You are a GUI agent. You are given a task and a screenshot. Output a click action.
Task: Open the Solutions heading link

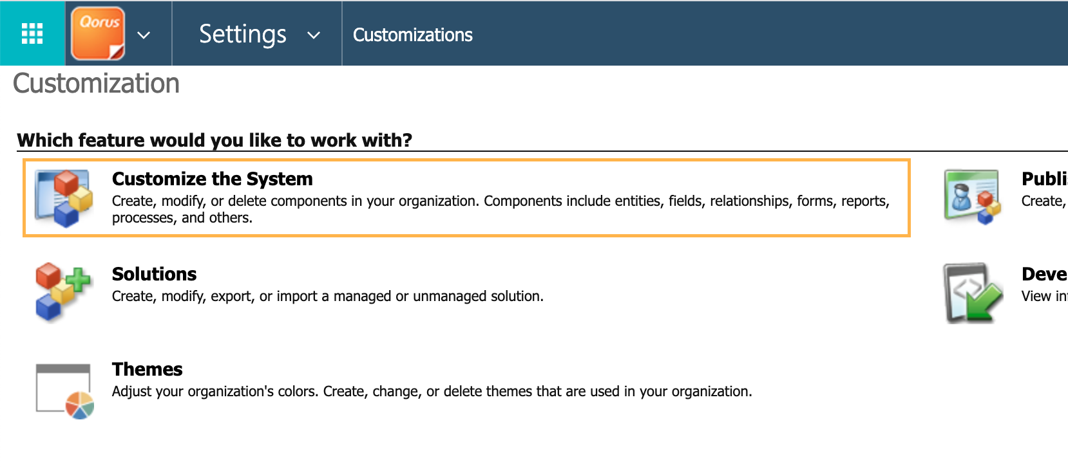click(154, 274)
